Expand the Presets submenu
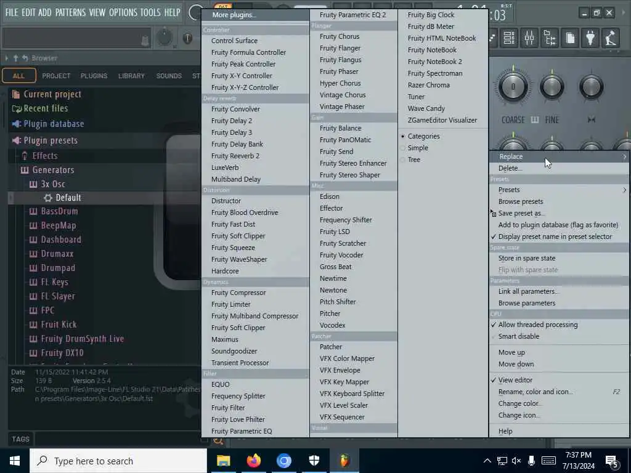 pyautogui.click(x=560, y=190)
